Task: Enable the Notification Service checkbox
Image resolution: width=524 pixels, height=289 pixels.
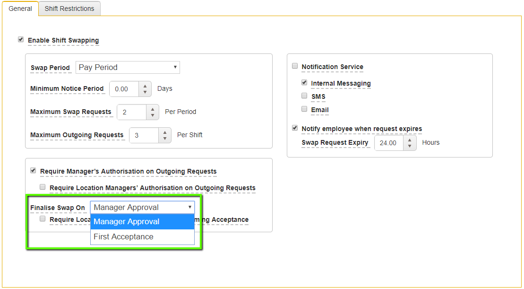Action: click(x=295, y=66)
